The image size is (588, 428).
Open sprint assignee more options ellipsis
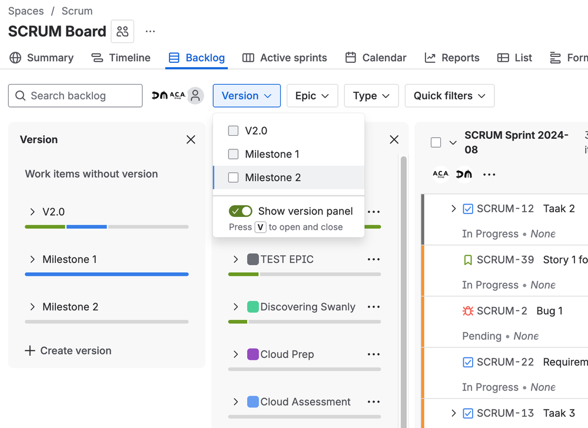[x=489, y=175]
